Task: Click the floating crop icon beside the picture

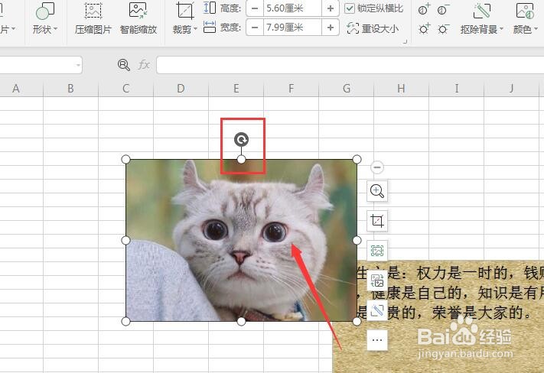Action: [x=377, y=221]
